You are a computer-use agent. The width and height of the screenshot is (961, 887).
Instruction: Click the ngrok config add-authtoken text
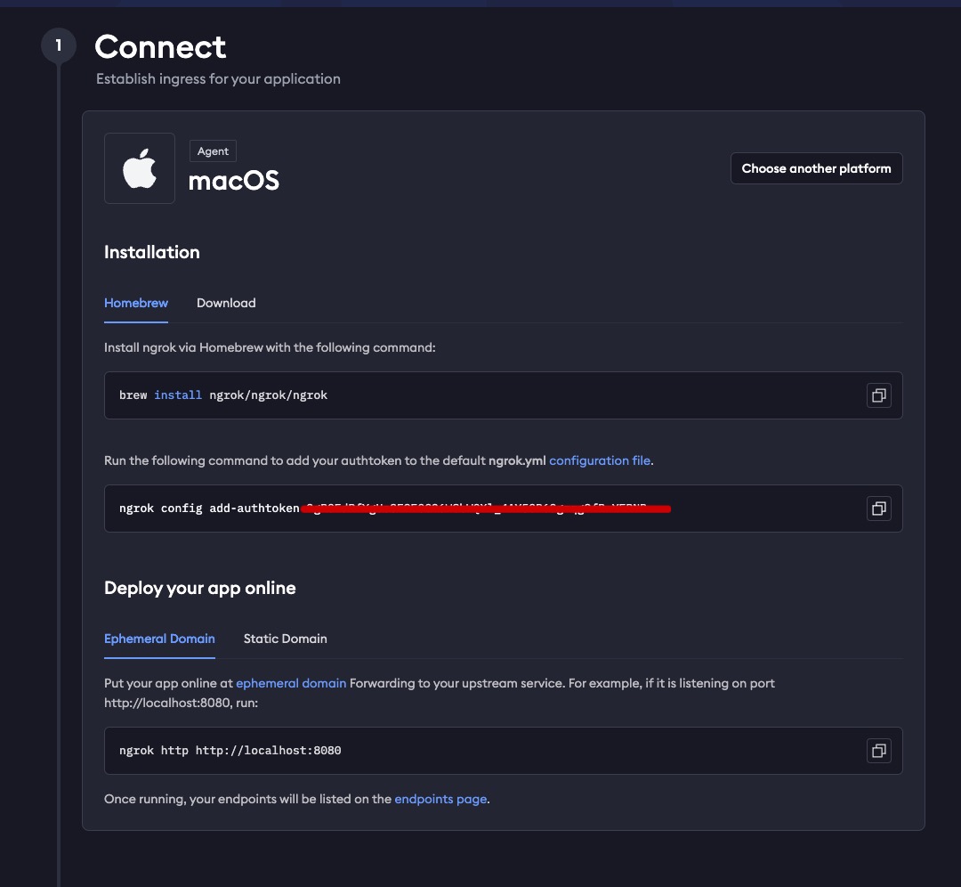pyautogui.click(x=209, y=509)
